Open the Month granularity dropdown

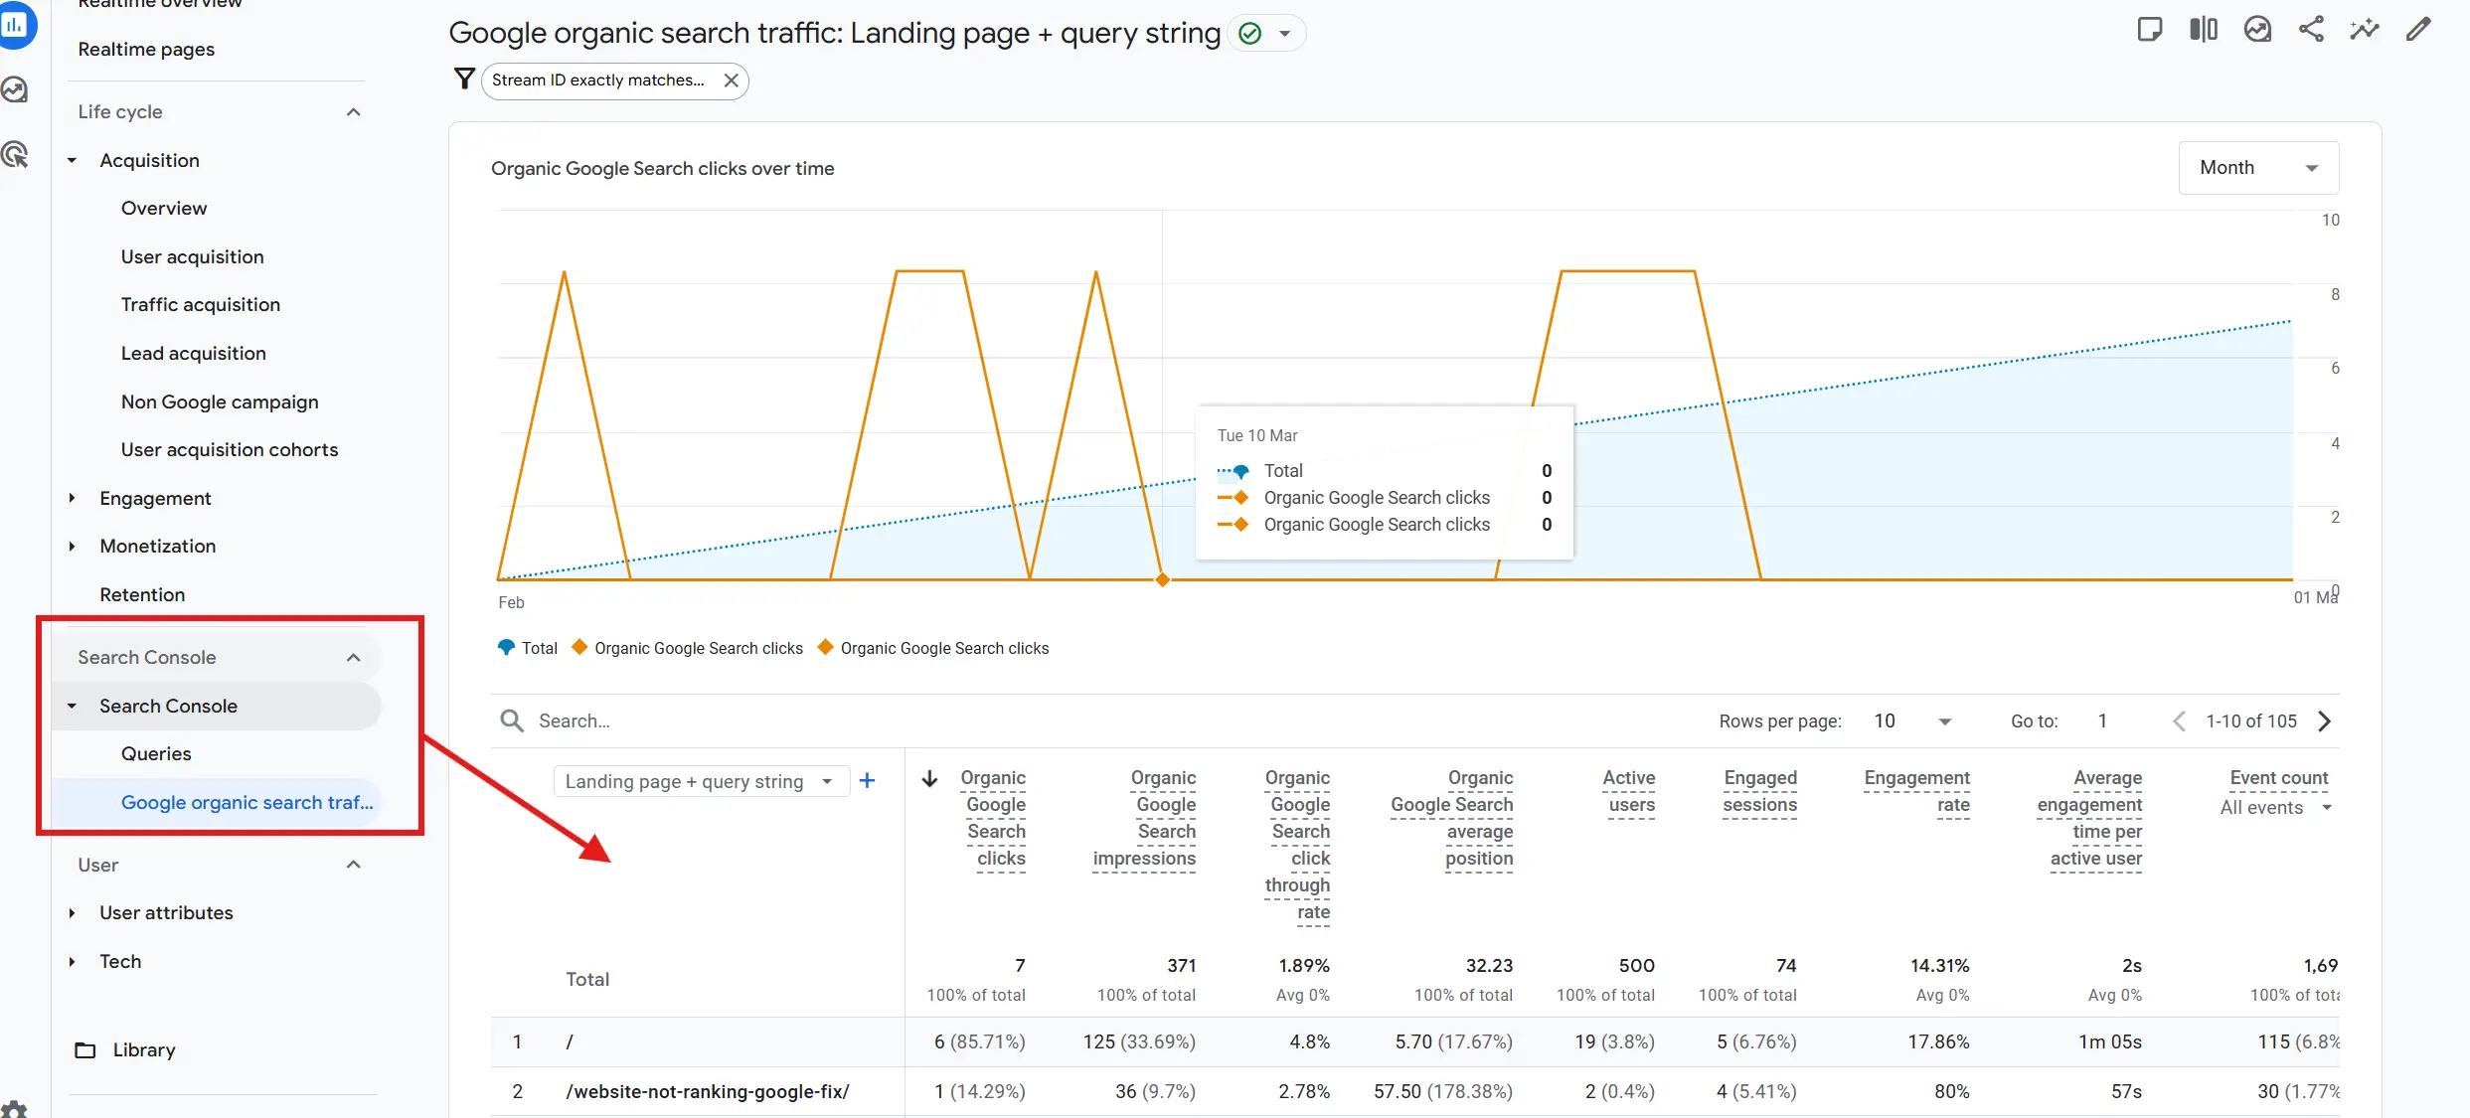point(2257,168)
